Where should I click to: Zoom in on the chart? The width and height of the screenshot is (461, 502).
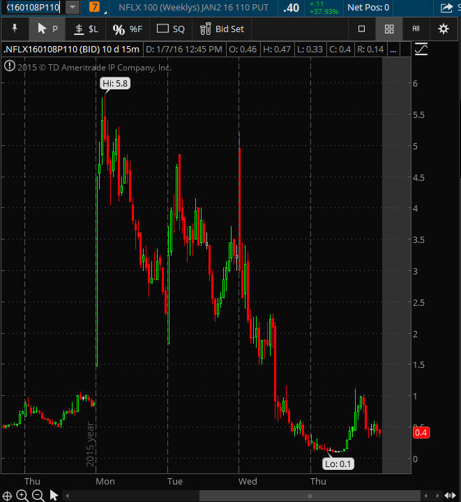coord(22,495)
